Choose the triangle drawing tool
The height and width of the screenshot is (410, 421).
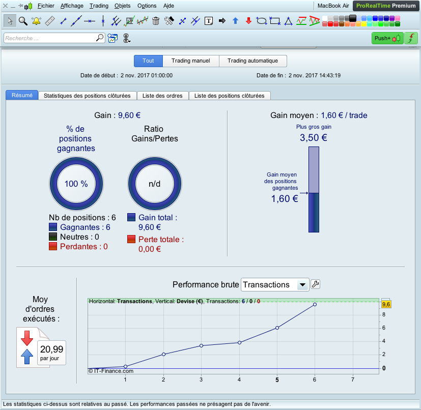click(288, 21)
